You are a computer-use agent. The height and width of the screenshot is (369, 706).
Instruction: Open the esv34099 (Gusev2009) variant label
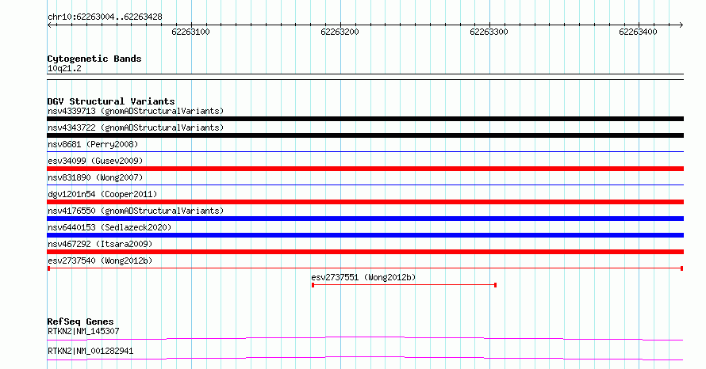pos(95,161)
